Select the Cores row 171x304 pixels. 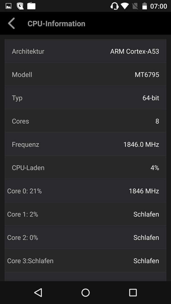point(85,121)
